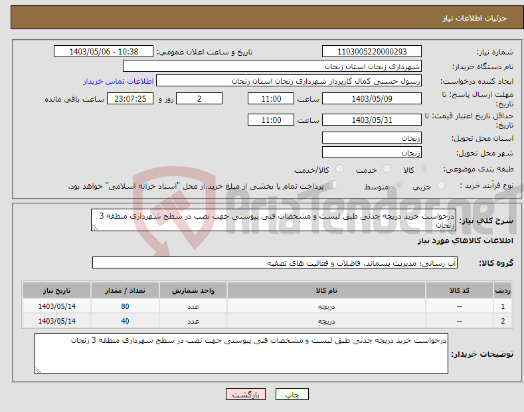Screen dimensions: 524x412
Task: Click the ردیف column header
Action: pyautogui.click(x=503, y=290)
